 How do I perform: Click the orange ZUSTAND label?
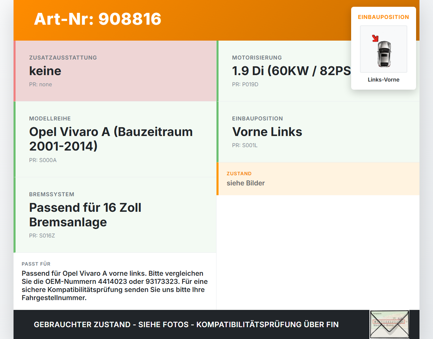pos(239,174)
